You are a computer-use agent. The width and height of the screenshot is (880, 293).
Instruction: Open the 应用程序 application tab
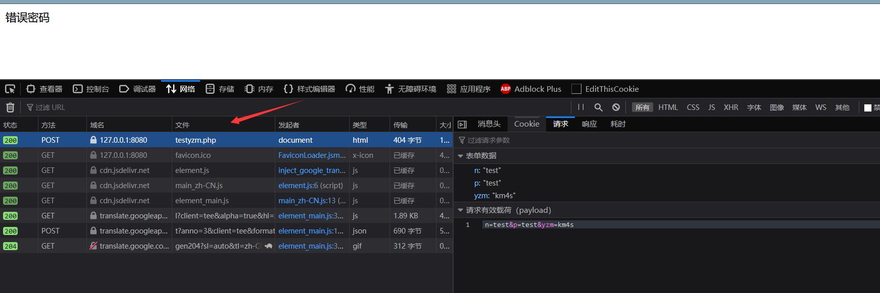468,89
